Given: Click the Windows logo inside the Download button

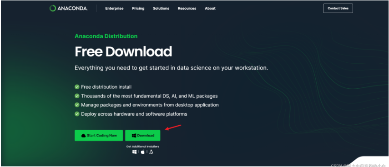Looking at the screenshot, I should pos(134,136).
